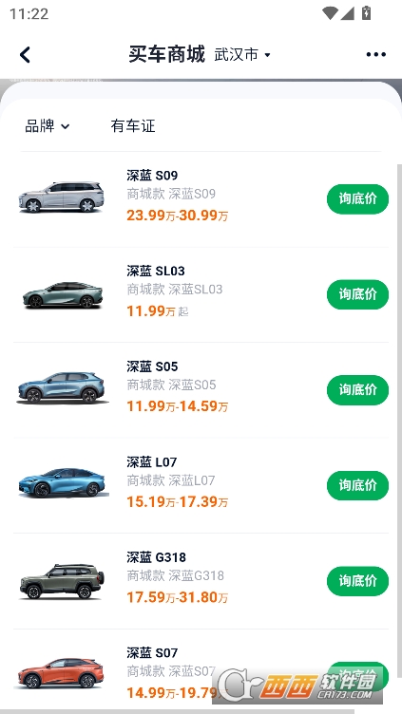Click 询底价 for 深蓝 SL03
The height and width of the screenshot is (714, 402).
coord(357,294)
